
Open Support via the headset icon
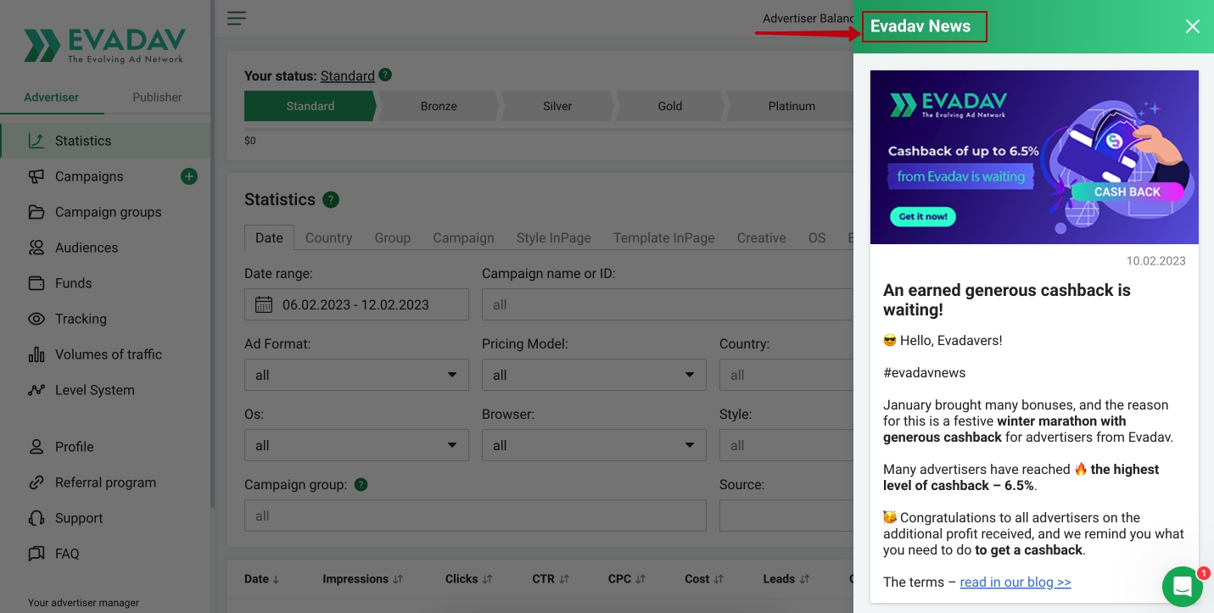36,518
